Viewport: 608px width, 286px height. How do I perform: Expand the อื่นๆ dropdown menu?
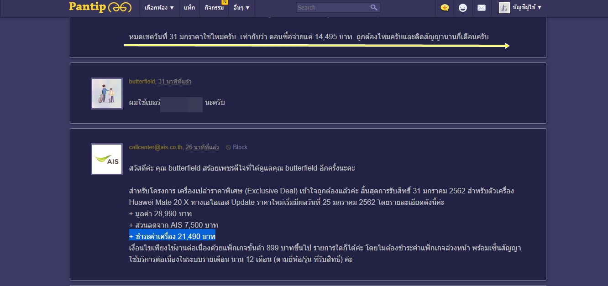pos(241,8)
